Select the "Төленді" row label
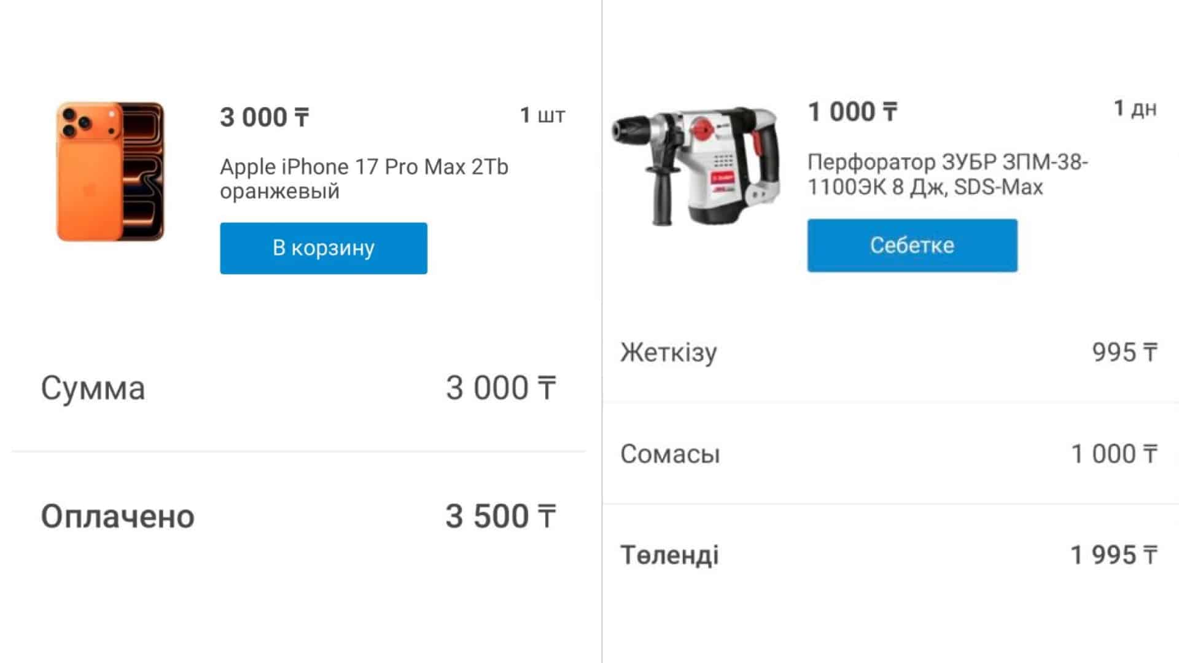 point(669,555)
